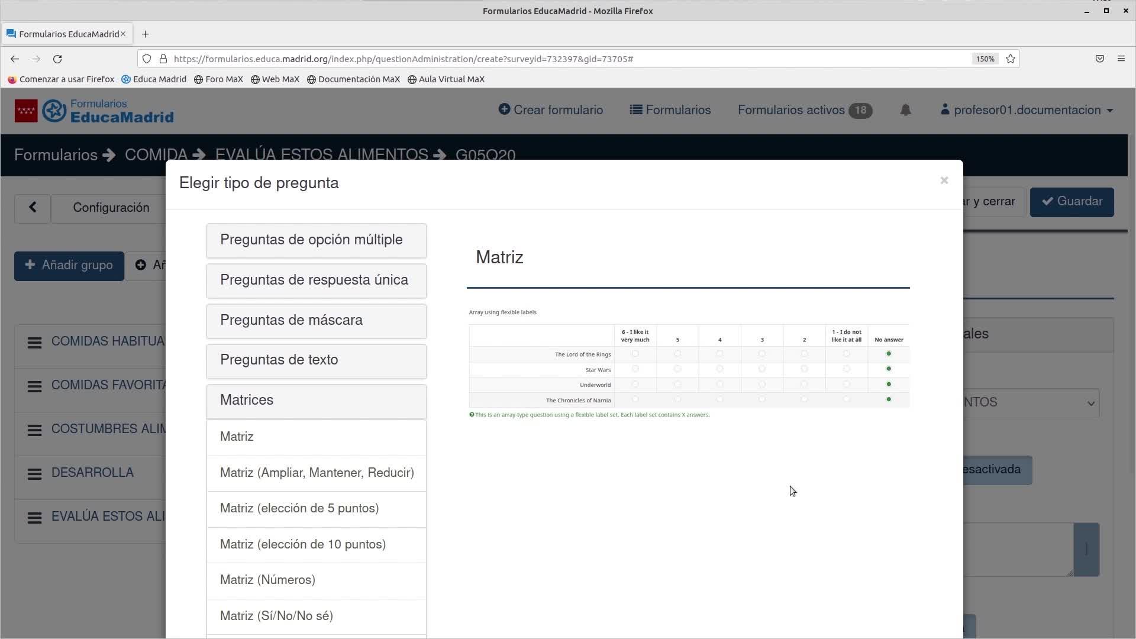Open the Firefox hamburger menu
This screenshot has height=639, width=1136.
click(1121, 59)
